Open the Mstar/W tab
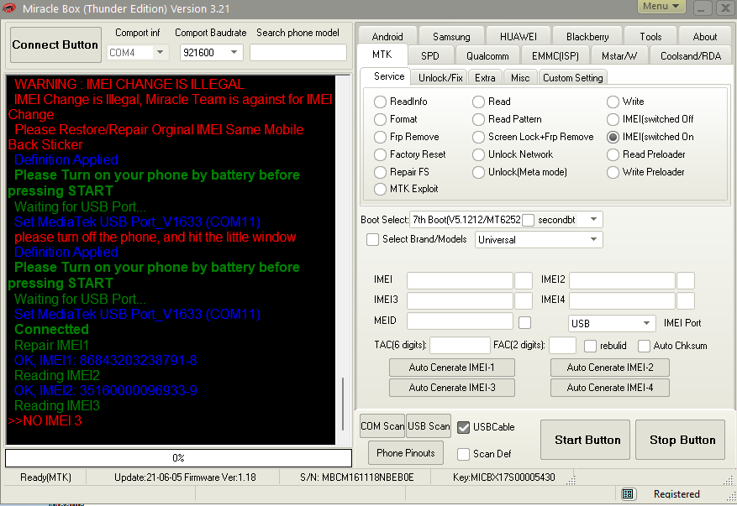 point(619,56)
